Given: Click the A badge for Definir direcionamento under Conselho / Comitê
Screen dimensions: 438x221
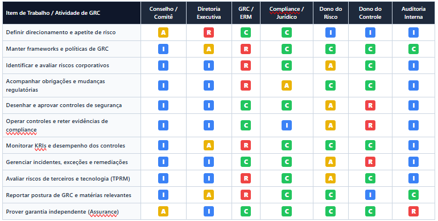Looking at the screenshot, I should tap(163, 32).
